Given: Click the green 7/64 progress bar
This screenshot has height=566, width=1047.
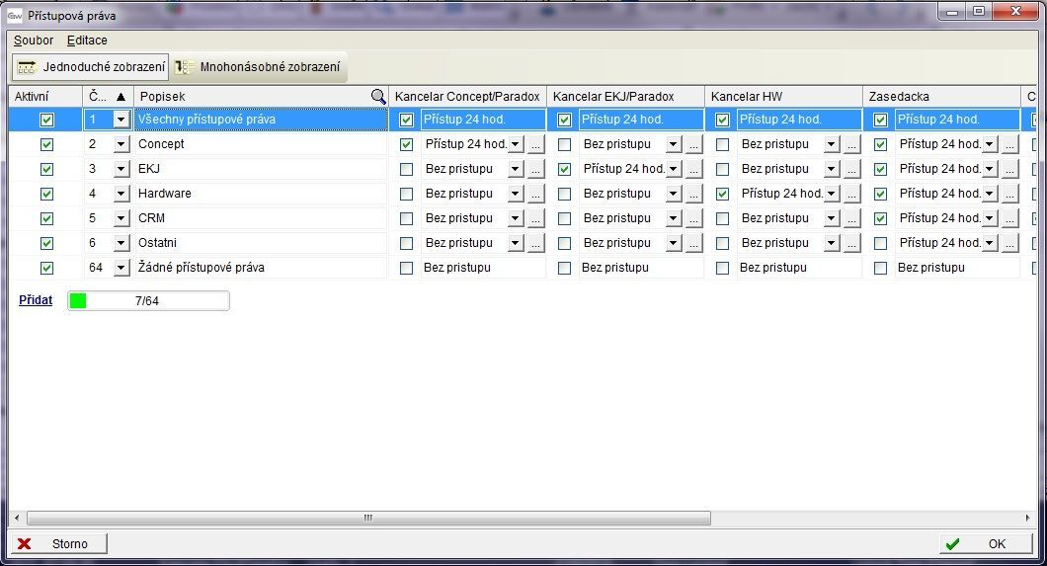Looking at the screenshot, I should [148, 301].
